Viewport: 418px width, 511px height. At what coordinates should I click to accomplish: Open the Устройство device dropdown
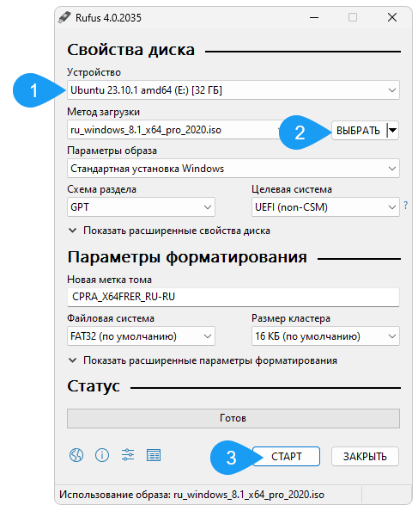tap(233, 90)
